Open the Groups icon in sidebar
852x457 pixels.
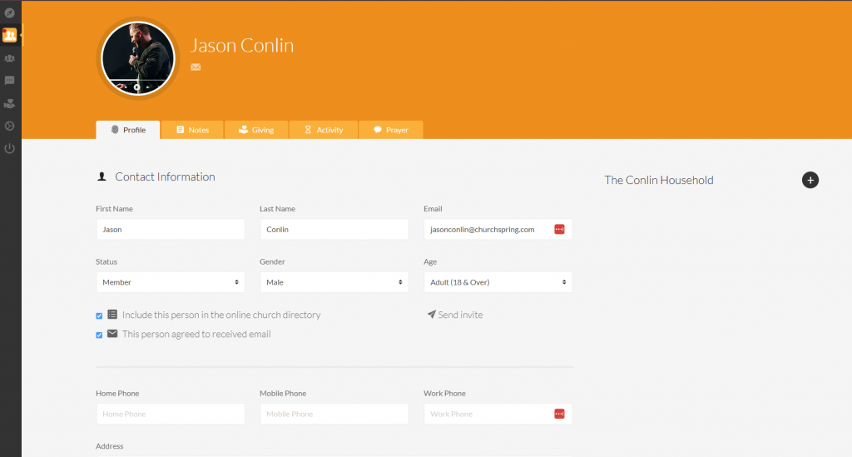pyautogui.click(x=9, y=58)
